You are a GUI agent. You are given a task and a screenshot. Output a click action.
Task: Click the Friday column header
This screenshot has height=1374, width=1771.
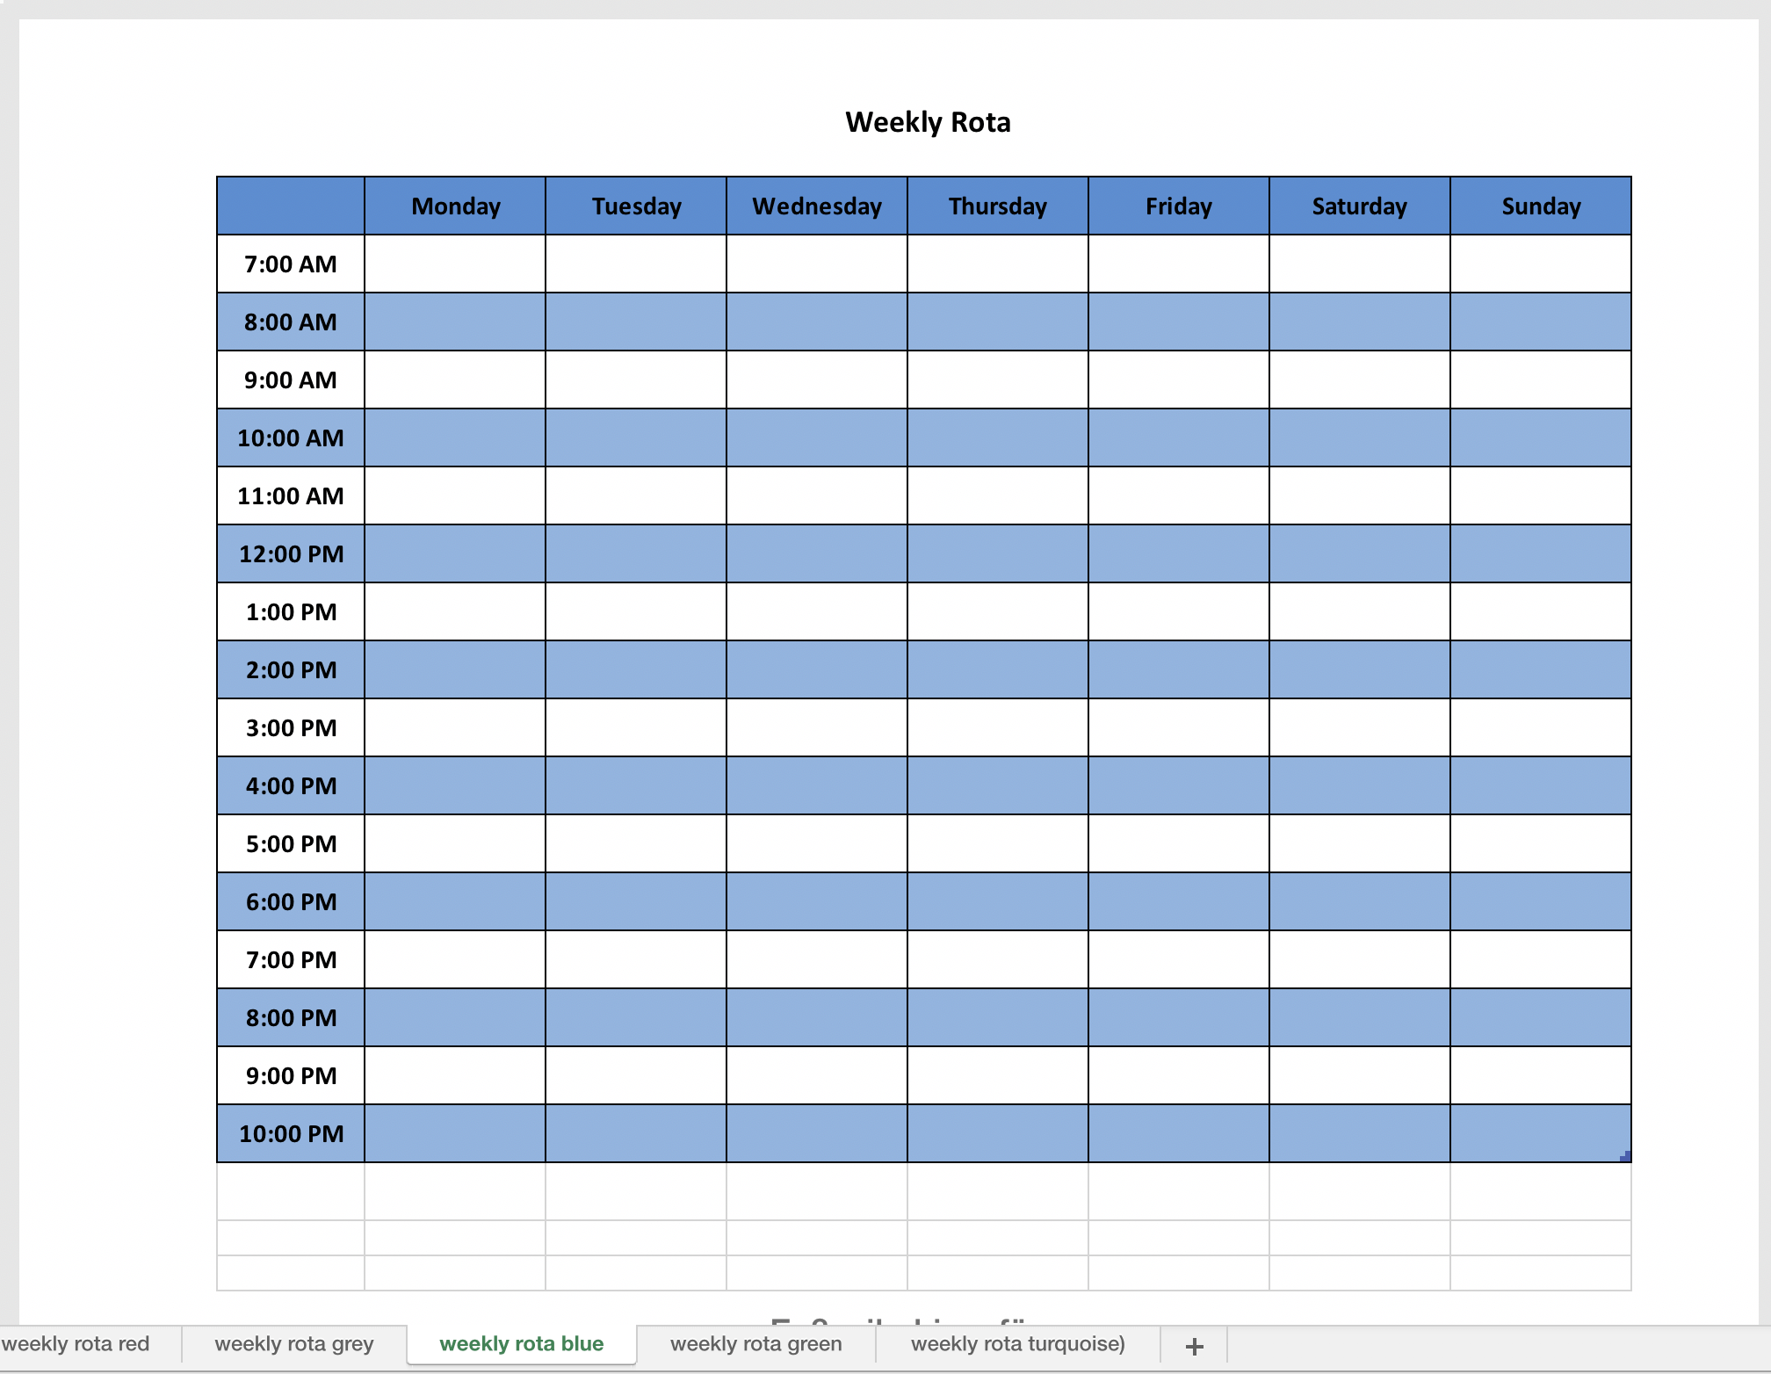point(1179,206)
